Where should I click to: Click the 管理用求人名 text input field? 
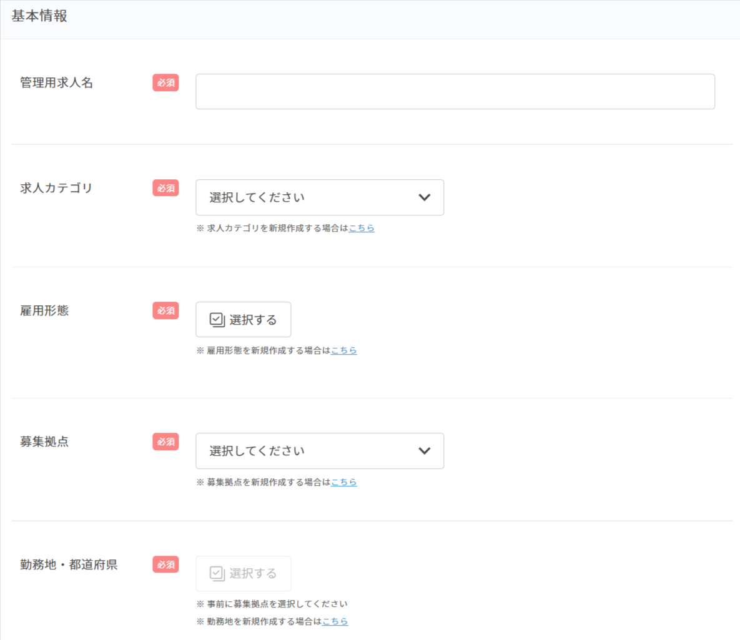[x=455, y=92]
